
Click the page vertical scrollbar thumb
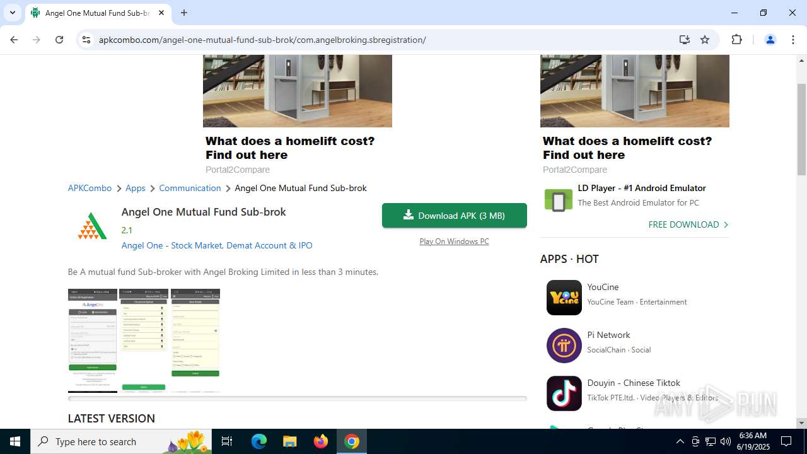pyautogui.click(x=801, y=129)
